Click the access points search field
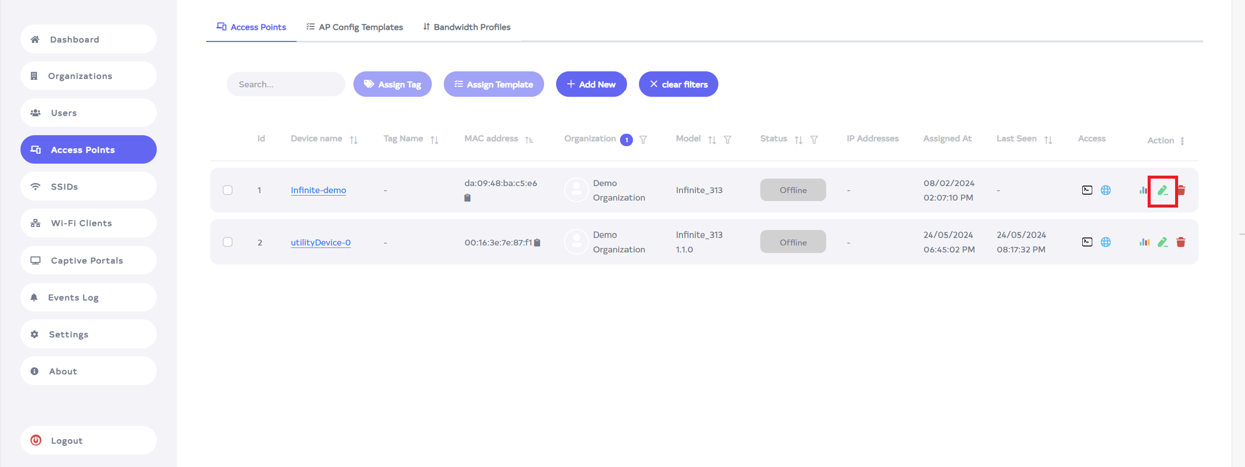 [286, 84]
